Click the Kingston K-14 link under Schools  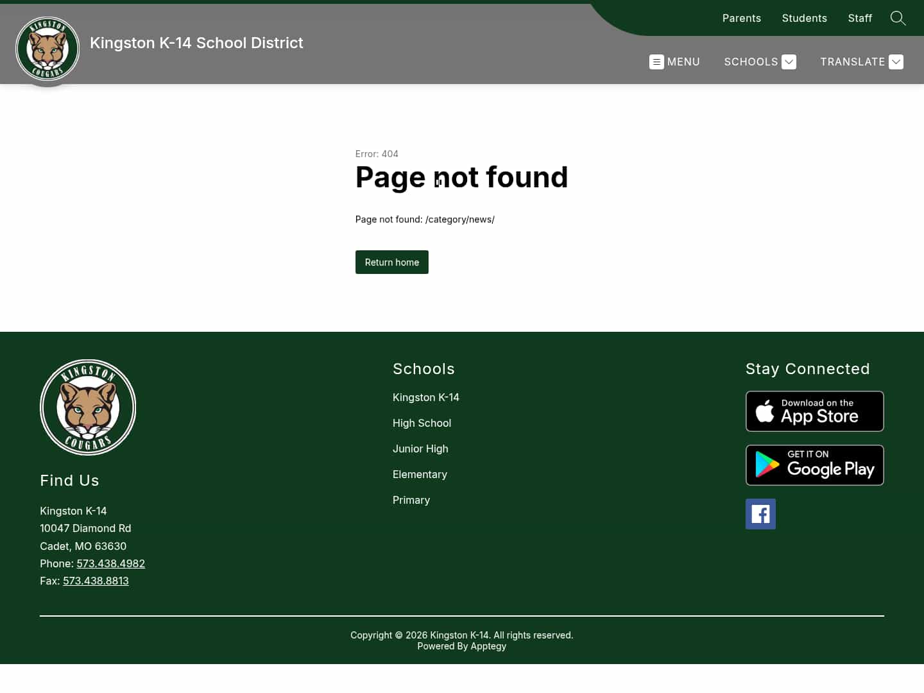425,397
